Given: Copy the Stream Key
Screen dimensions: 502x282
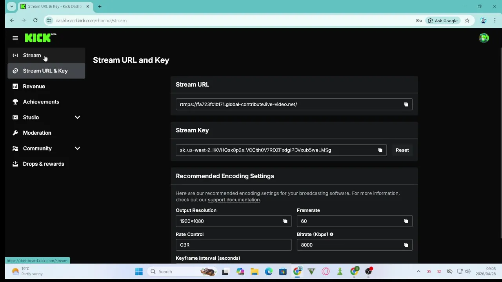Looking at the screenshot, I should click(380, 150).
